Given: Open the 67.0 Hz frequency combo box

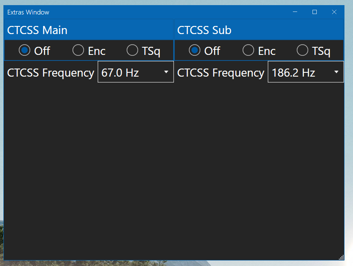Looking at the screenshot, I should pos(136,72).
